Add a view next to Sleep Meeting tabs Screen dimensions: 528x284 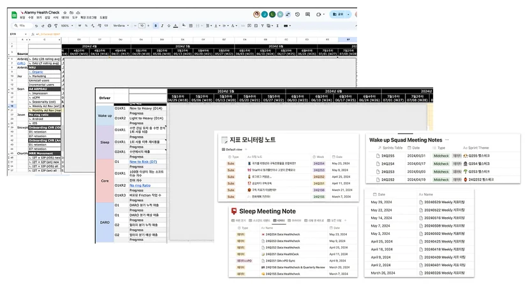[x=345, y=220]
